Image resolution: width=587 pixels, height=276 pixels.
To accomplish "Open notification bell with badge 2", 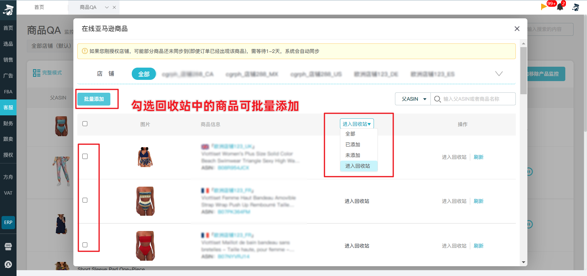I will (560, 7).
